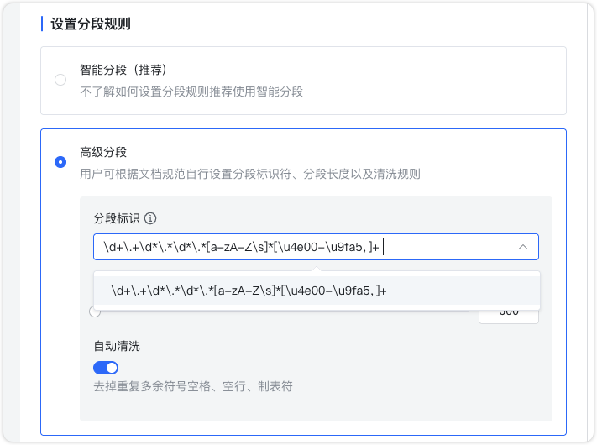
Task: Click the 去掉重复多余符号 cleaning description text
Action: pos(192,387)
